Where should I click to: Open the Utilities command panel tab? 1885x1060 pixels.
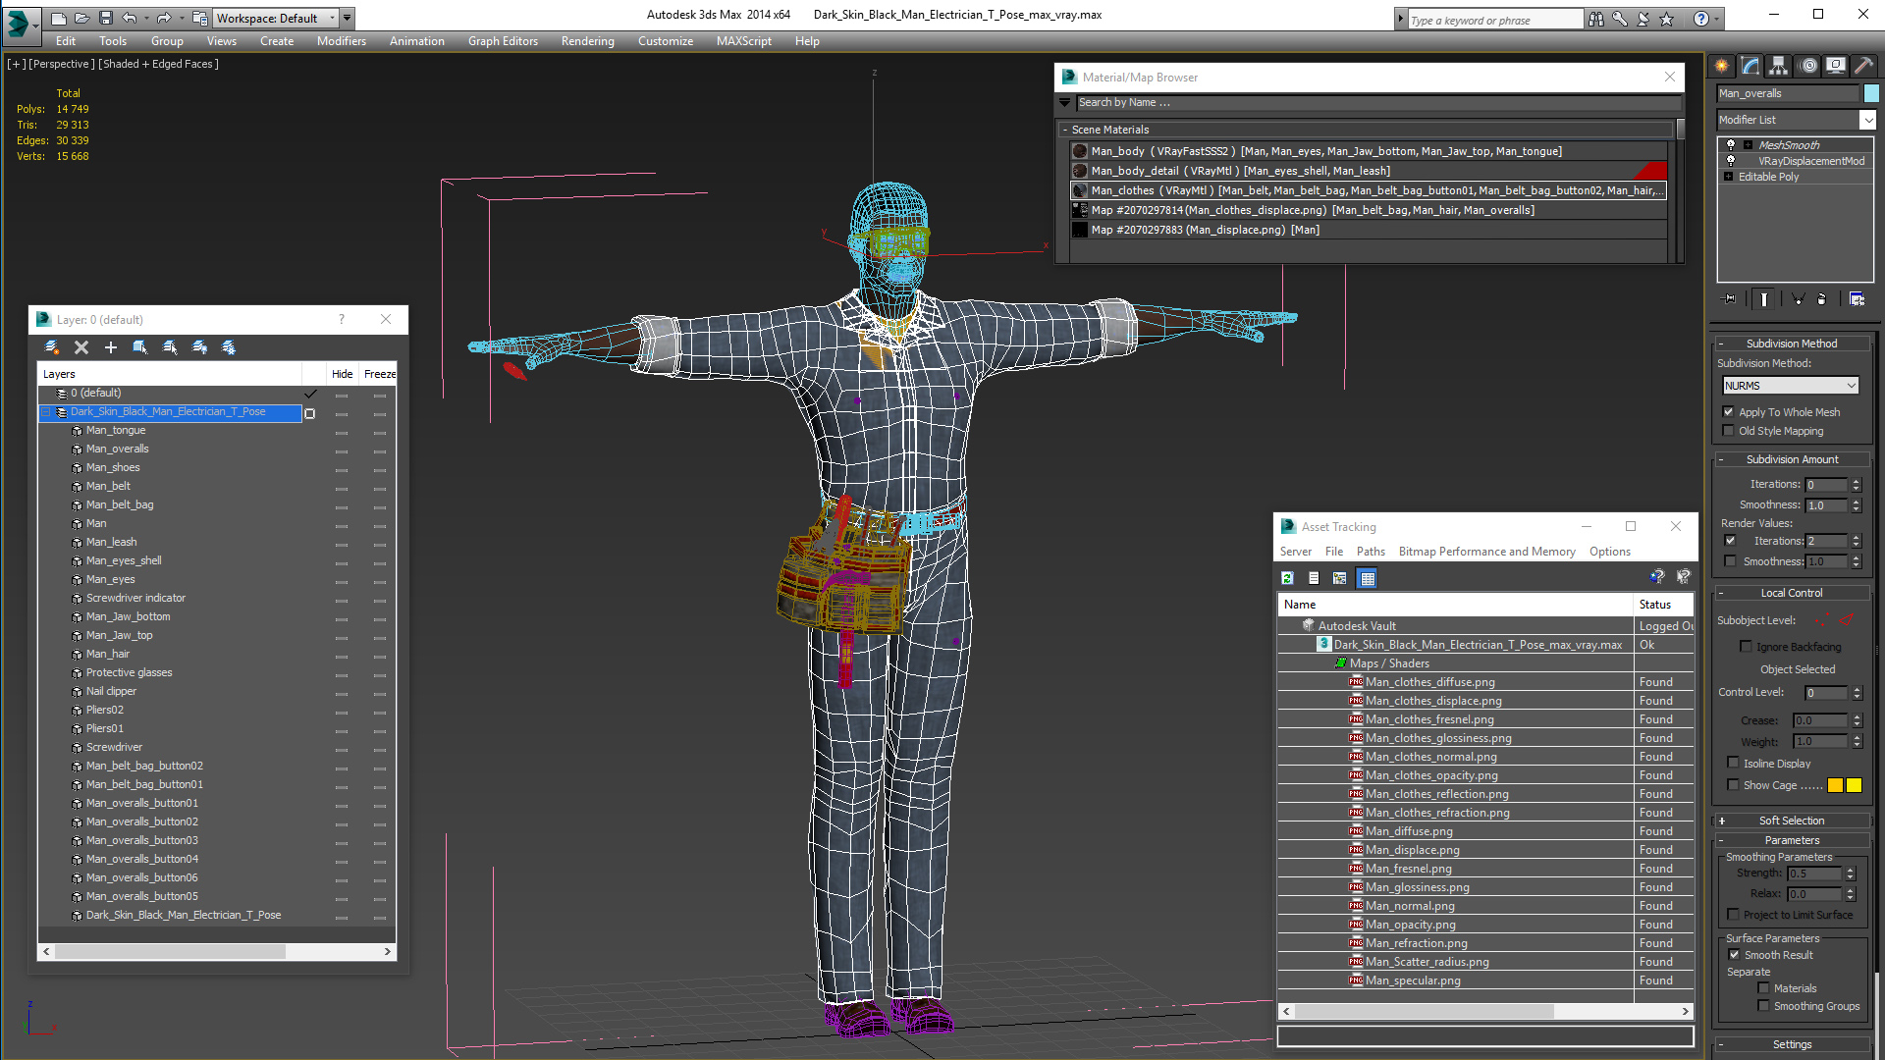[x=1862, y=66]
